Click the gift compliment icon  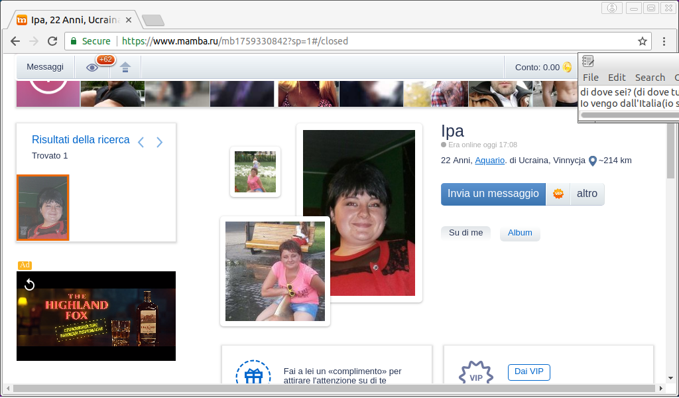coord(253,375)
